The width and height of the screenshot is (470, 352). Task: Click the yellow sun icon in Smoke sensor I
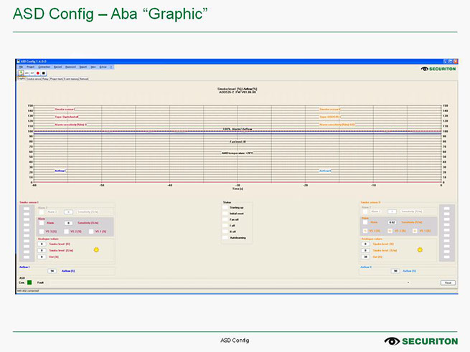click(96, 249)
